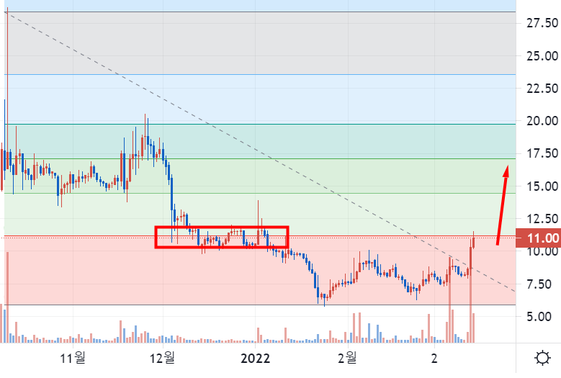Screen dimensions: 561x378
Task: Click the 7.50 price axis label
Action: click(x=539, y=284)
